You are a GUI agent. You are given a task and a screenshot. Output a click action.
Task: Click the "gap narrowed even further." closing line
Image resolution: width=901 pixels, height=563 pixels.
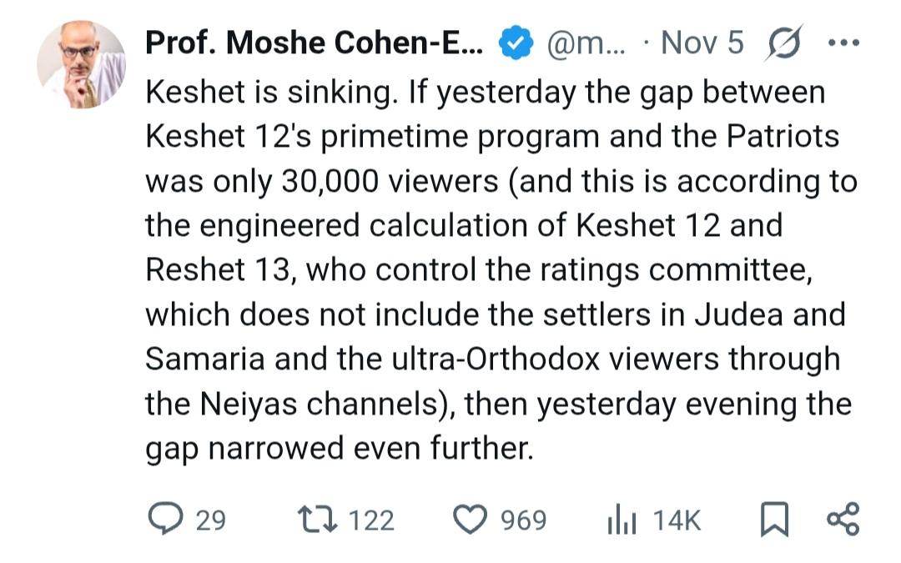coord(338,449)
